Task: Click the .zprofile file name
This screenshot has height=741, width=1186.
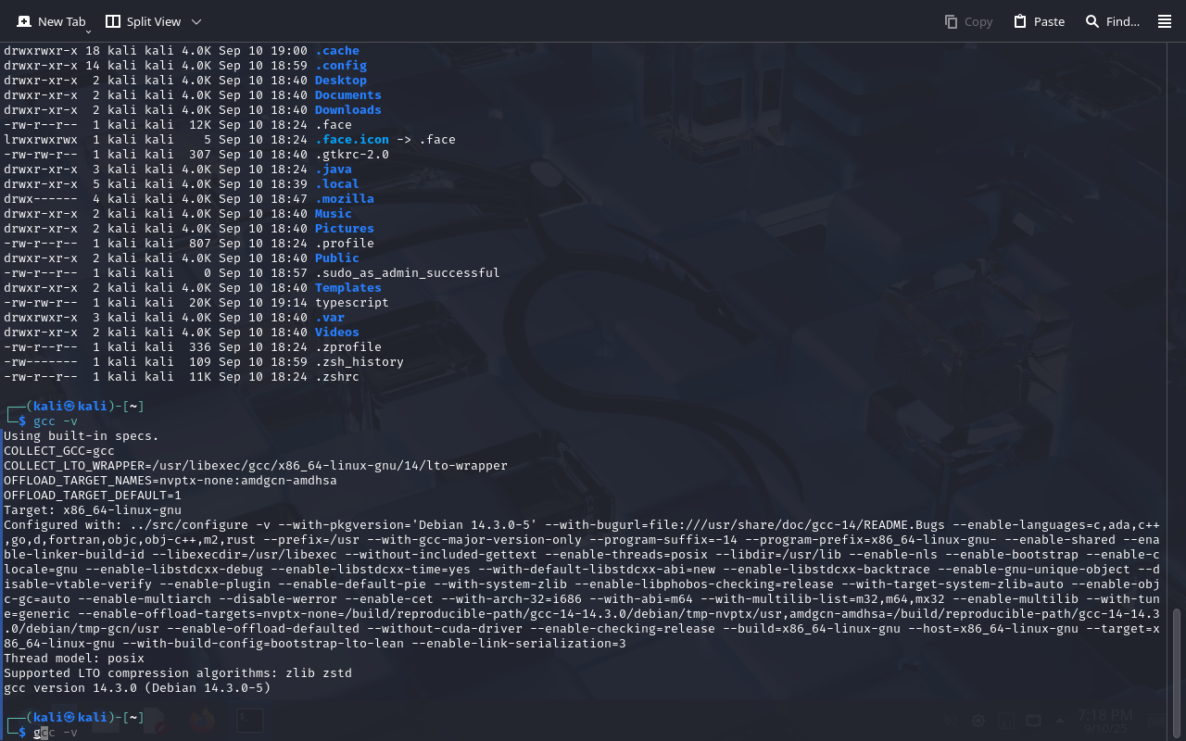Action: coord(348,347)
